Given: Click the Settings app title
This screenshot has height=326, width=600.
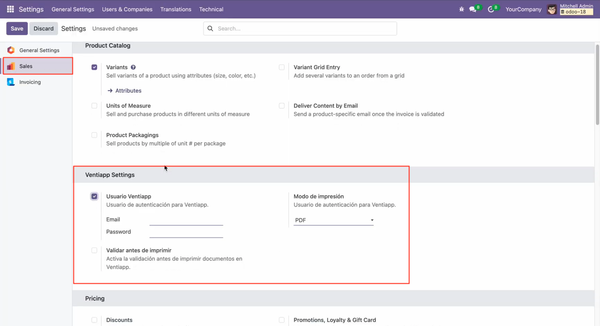Looking at the screenshot, I should point(31,9).
